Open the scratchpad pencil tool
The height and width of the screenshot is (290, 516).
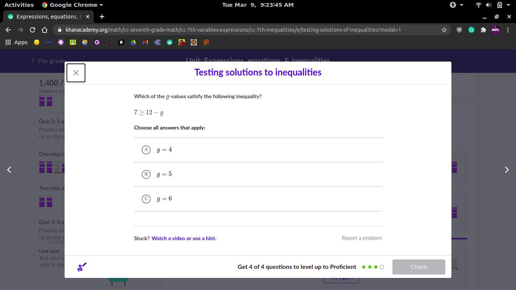coord(82,267)
